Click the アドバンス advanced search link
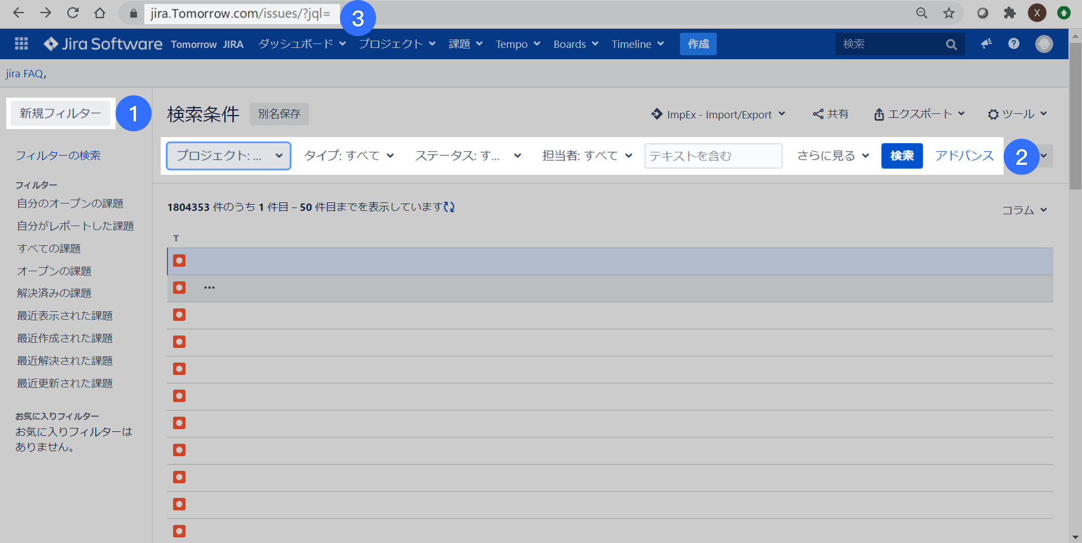This screenshot has width=1082, height=543. tap(964, 156)
